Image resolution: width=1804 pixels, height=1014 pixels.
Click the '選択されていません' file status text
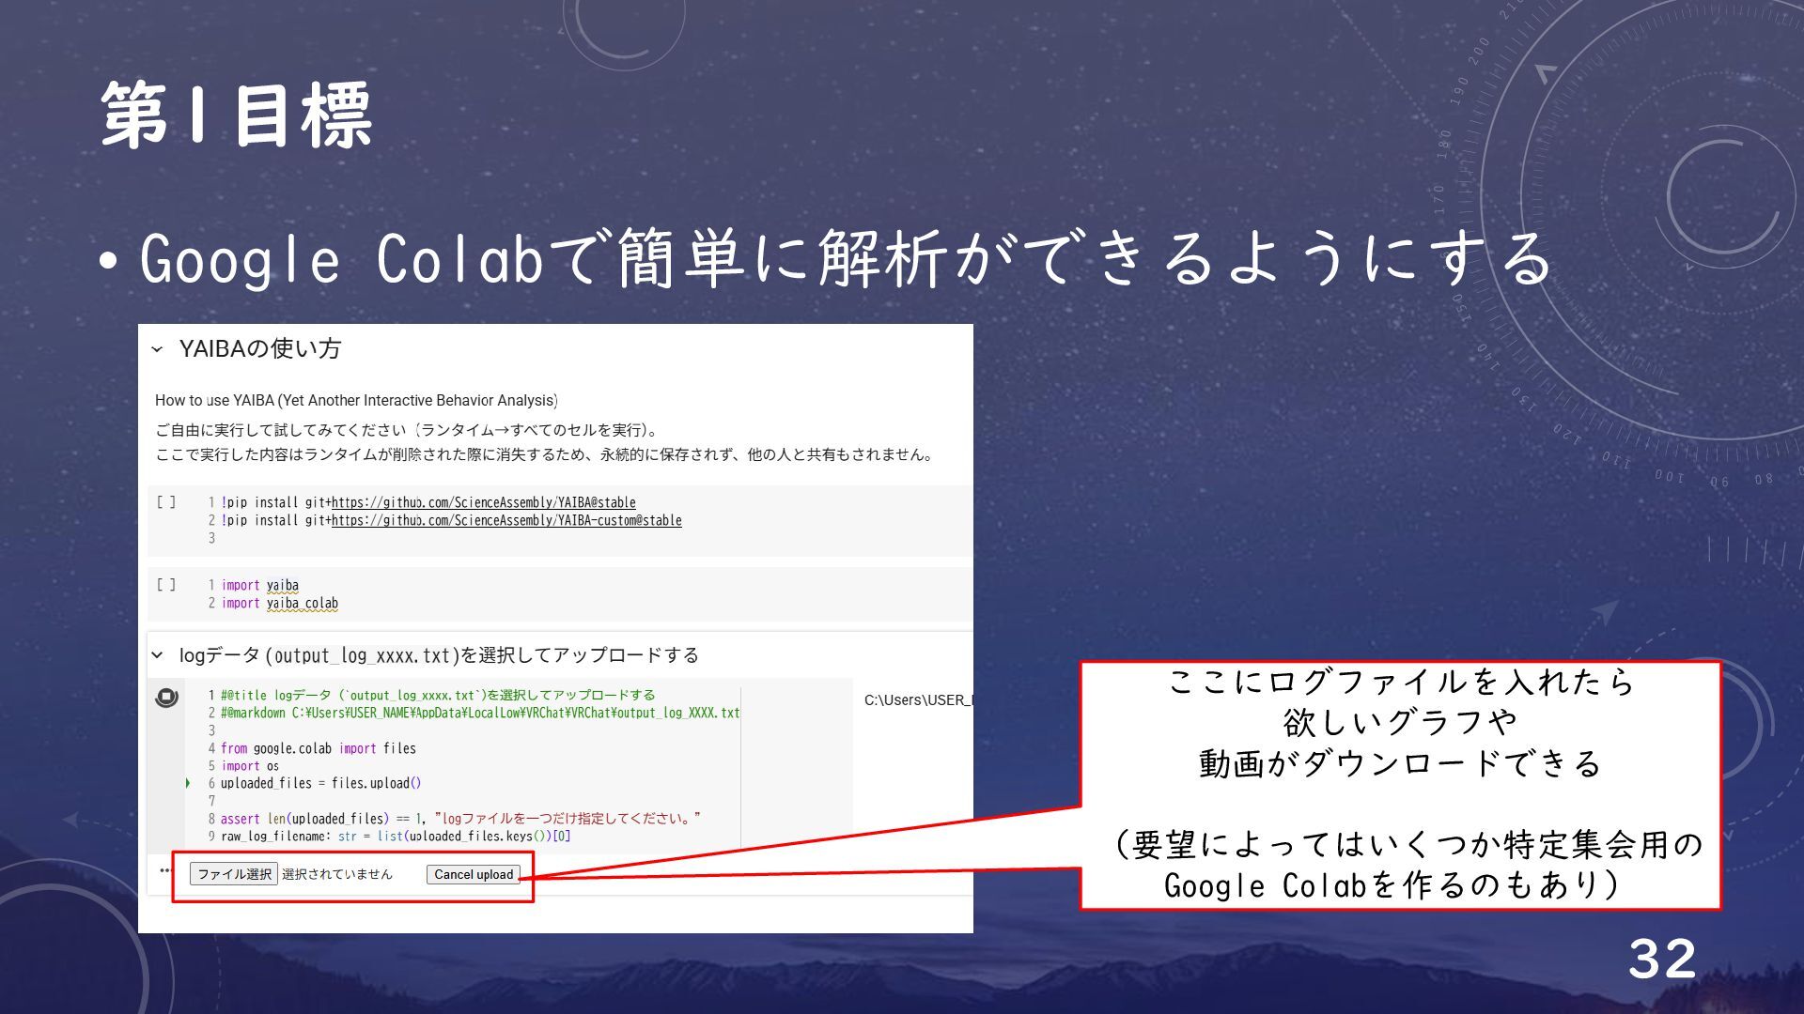tap(337, 874)
